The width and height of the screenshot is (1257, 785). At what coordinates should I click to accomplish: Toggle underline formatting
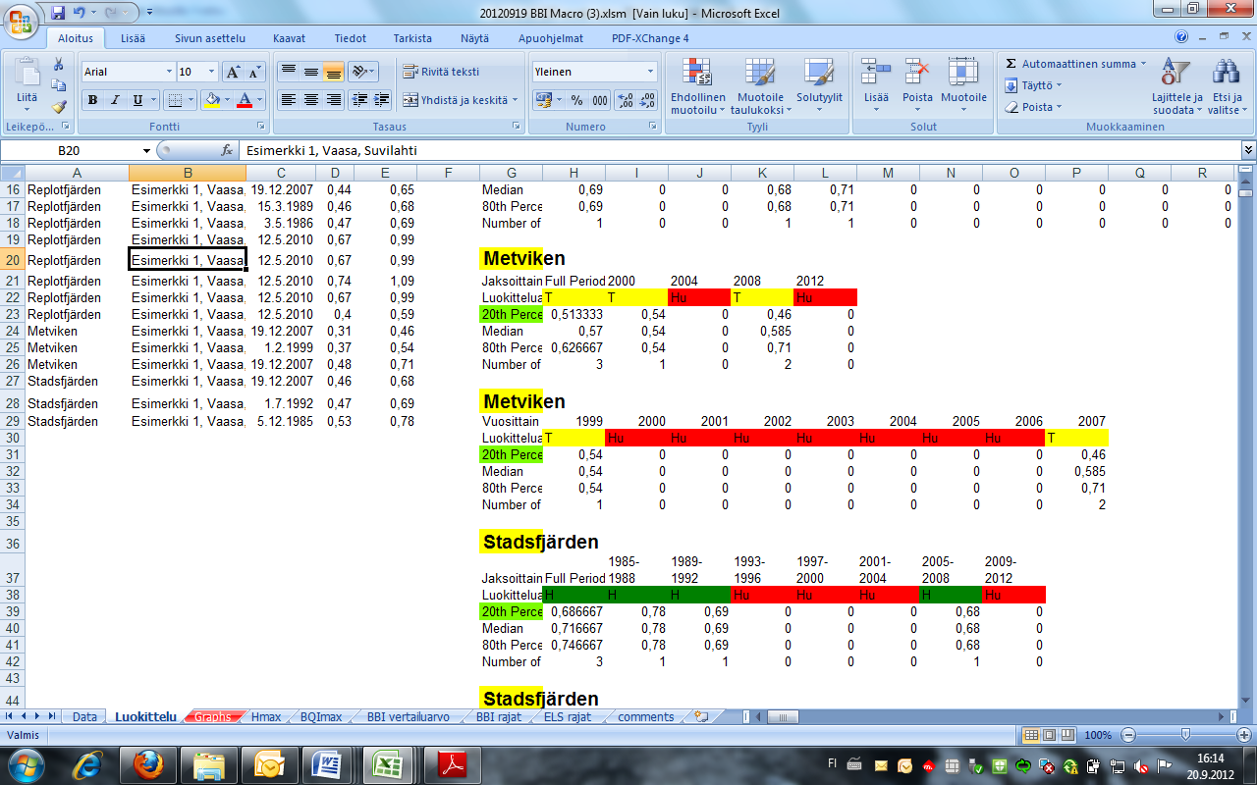pos(137,100)
